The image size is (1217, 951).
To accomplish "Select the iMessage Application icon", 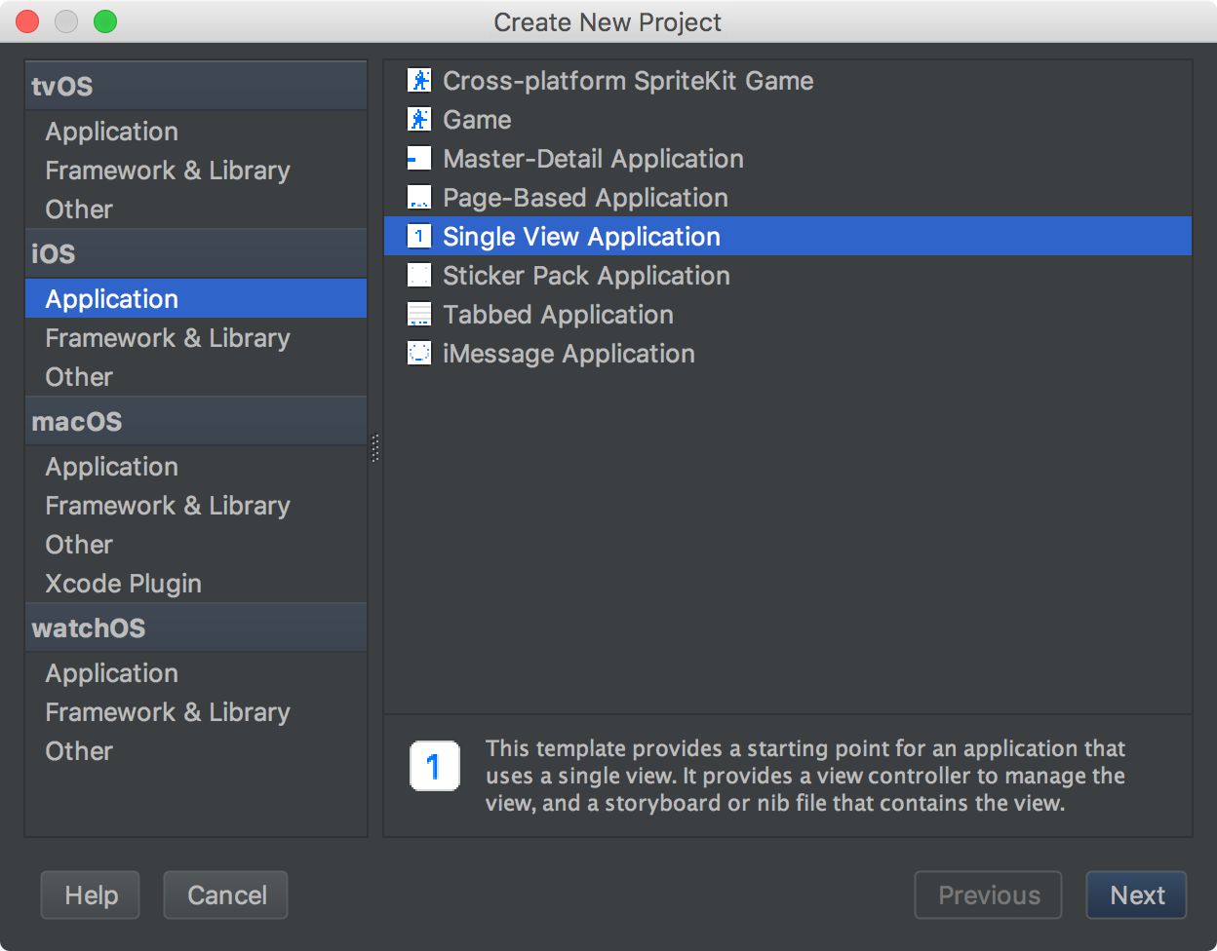I will 419,354.
